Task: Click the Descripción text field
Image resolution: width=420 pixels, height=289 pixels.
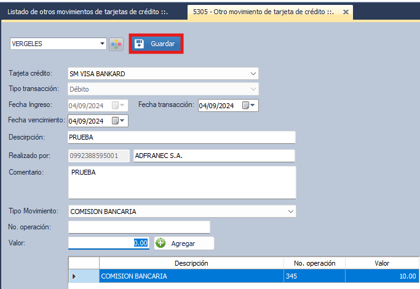Action: click(181, 137)
